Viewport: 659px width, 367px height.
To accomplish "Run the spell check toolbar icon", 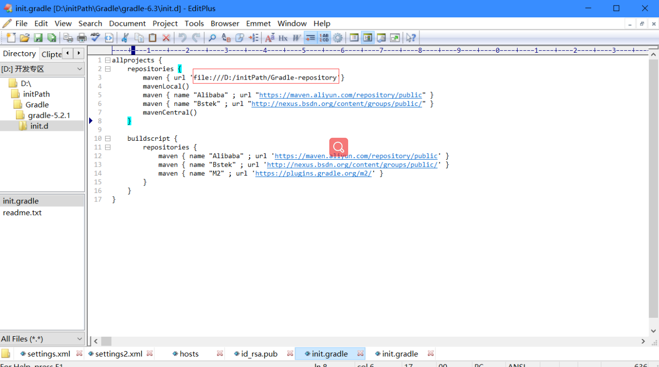I will pyautogui.click(x=95, y=38).
